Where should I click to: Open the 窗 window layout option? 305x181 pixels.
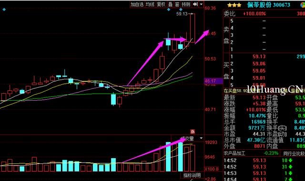tap(177, 4)
